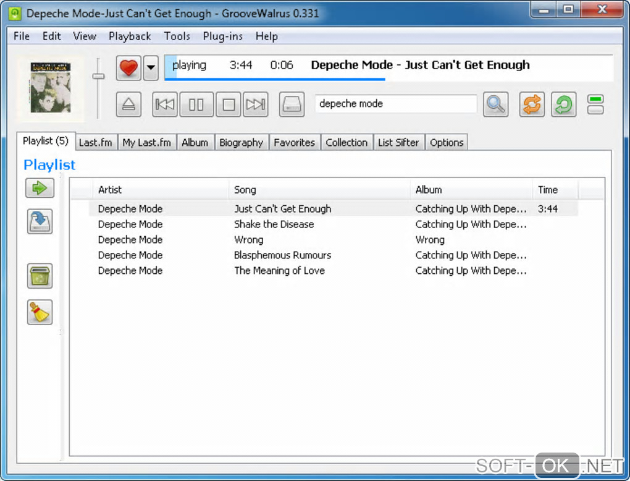Click the green arrow playlist button
The height and width of the screenshot is (481, 630).
[x=40, y=188]
